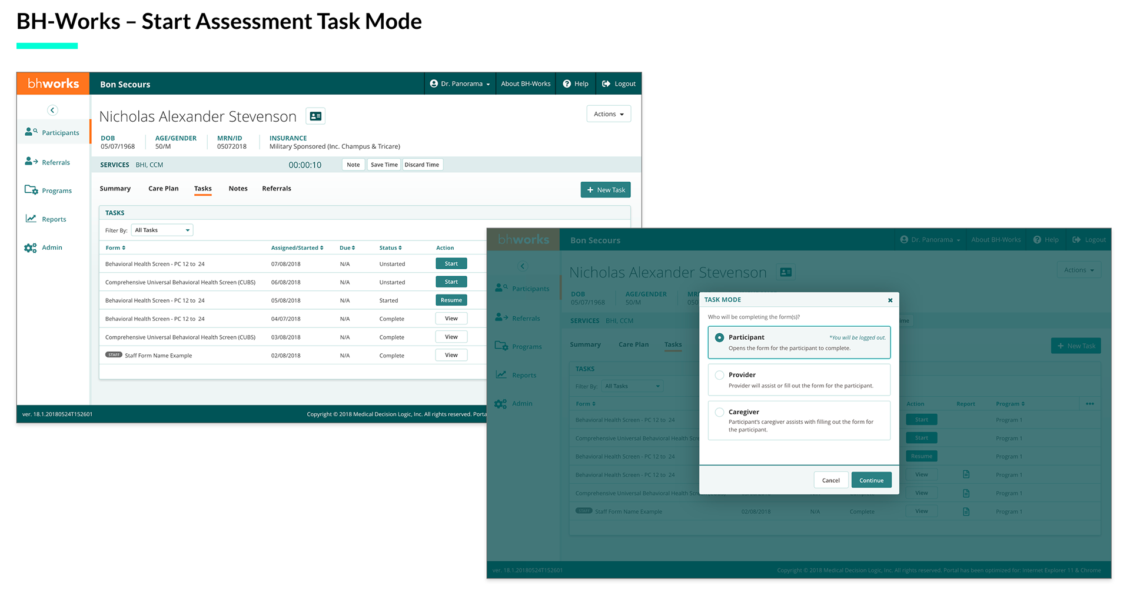
Task: Click Cancel in Task Mode dialog
Action: coord(831,480)
